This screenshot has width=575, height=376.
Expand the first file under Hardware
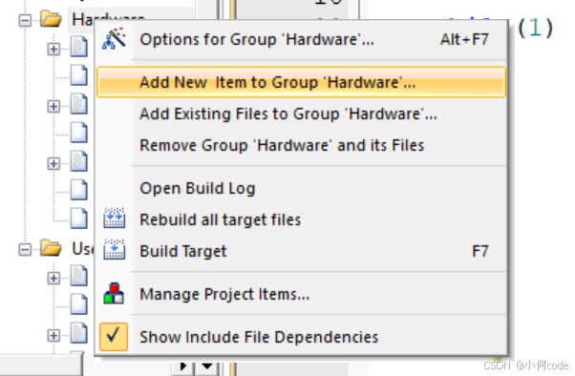click(53, 49)
